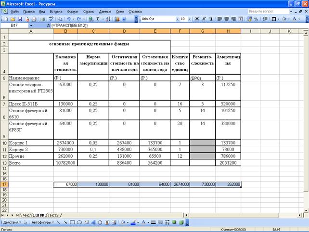
Task: Select the Arrow tool in the Drawing toolbar
Action: (65, 222)
